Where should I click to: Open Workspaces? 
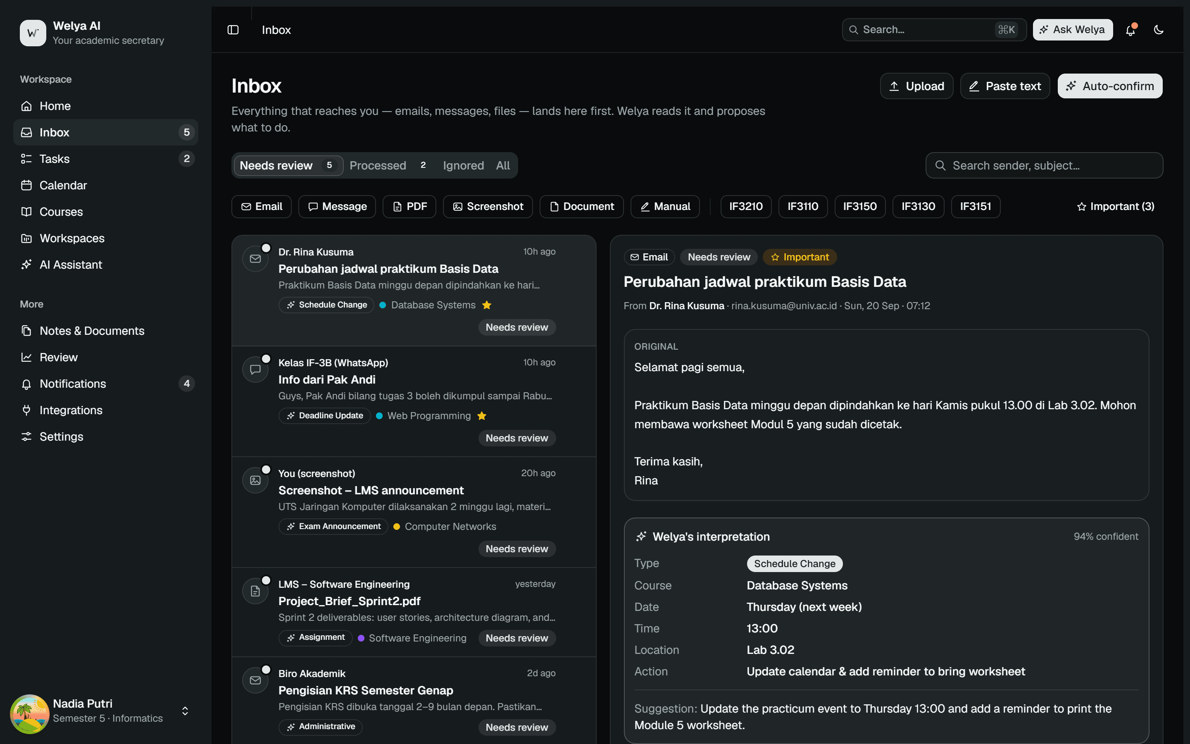[x=106, y=238]
